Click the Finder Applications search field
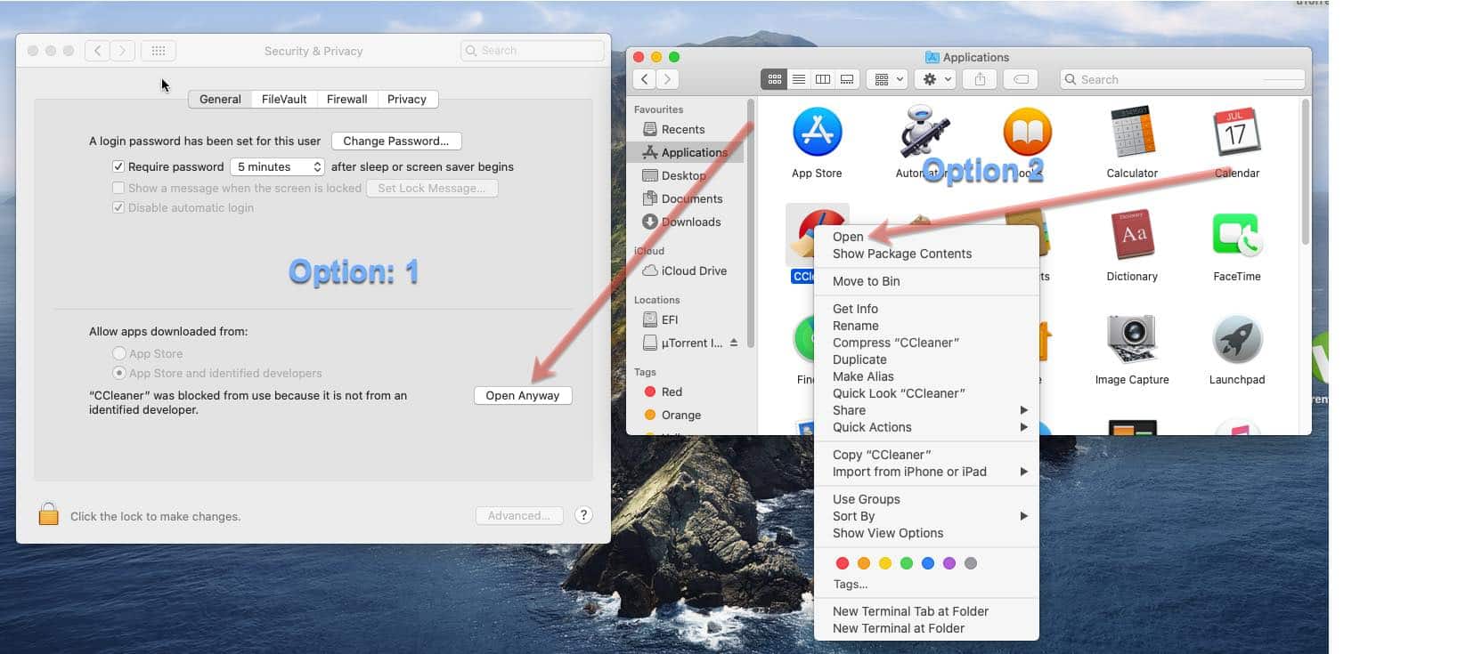The width and height of the screenshot is (1482, 654). pos(1183,79)
